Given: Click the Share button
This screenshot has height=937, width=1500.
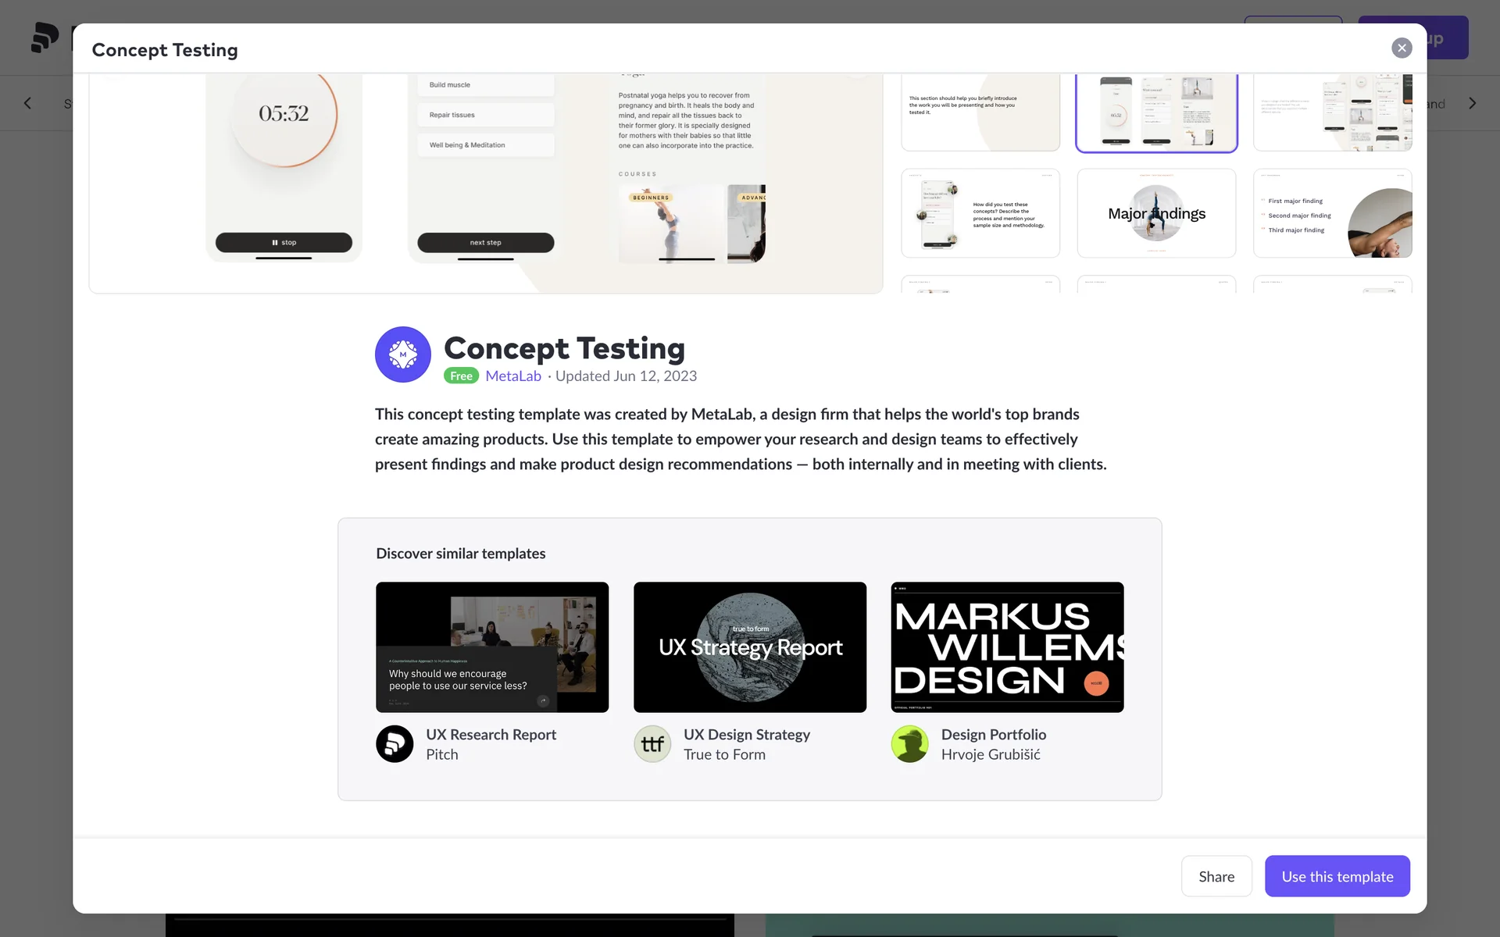Looking at the screenshot, I should [x=1216, y=876].
